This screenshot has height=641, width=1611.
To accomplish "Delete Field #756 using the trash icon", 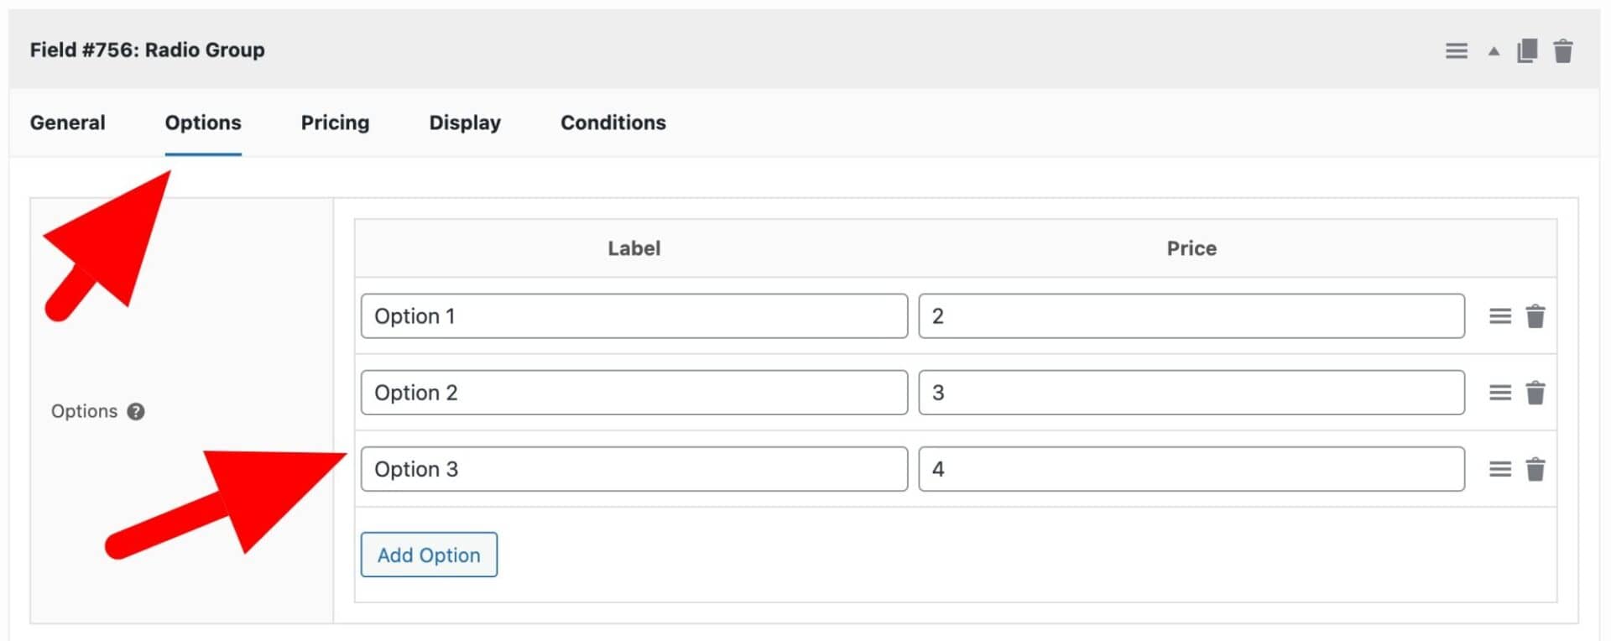I will (1564, 50).
